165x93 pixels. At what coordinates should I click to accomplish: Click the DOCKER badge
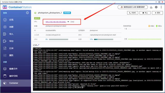click(67, 13)
